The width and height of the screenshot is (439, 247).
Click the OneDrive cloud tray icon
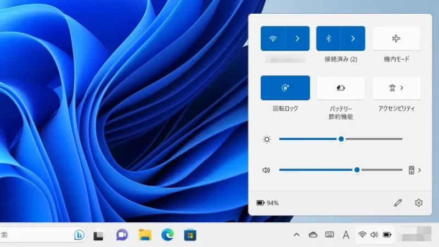pyautogui.click(x=313, y=235)
